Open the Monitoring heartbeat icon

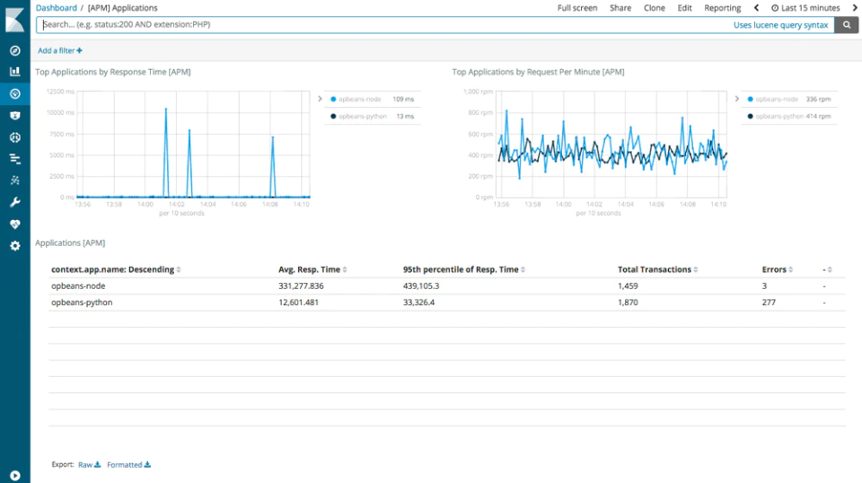tap(15, 224)
